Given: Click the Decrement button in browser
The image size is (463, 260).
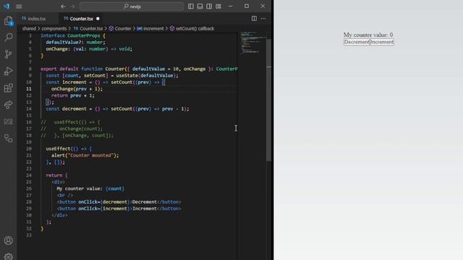Looking at the screenshot, I should pyautogui.click(x=357, y=42).
